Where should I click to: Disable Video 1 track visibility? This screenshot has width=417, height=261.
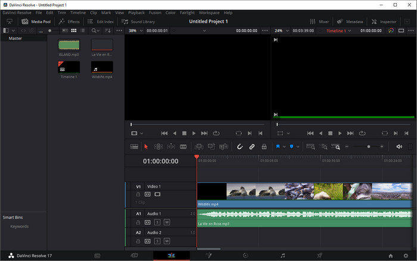157,194
